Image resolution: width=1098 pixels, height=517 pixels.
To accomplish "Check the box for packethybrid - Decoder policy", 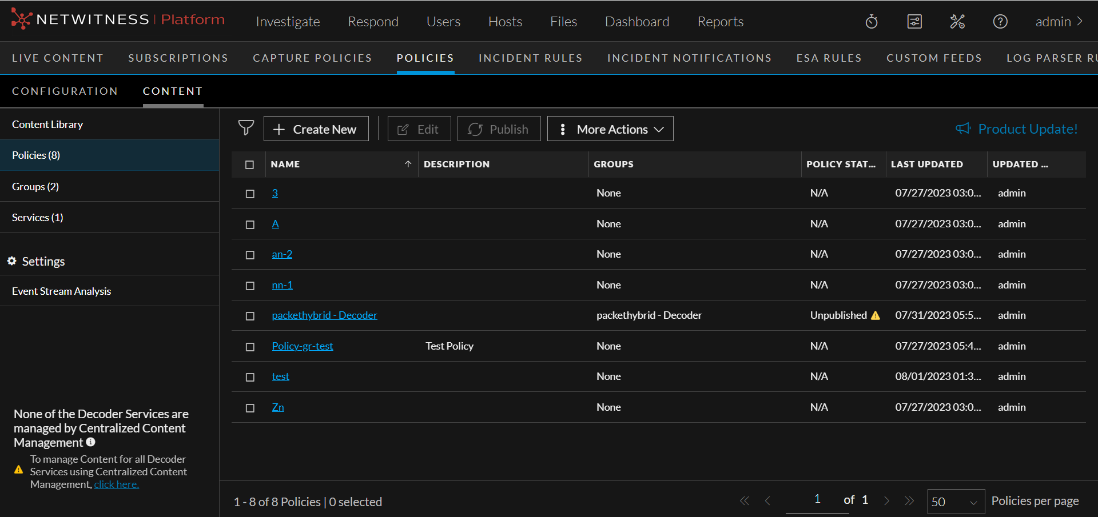I will [x=250, y=316].
